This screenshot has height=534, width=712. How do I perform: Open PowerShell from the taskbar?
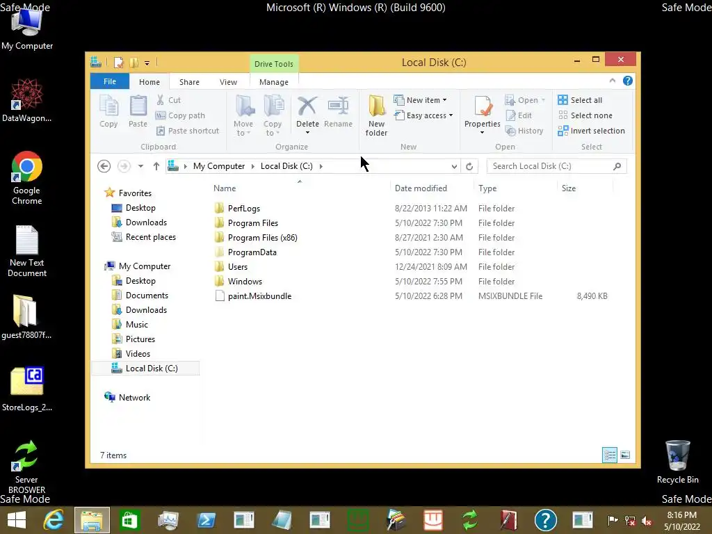206,520
